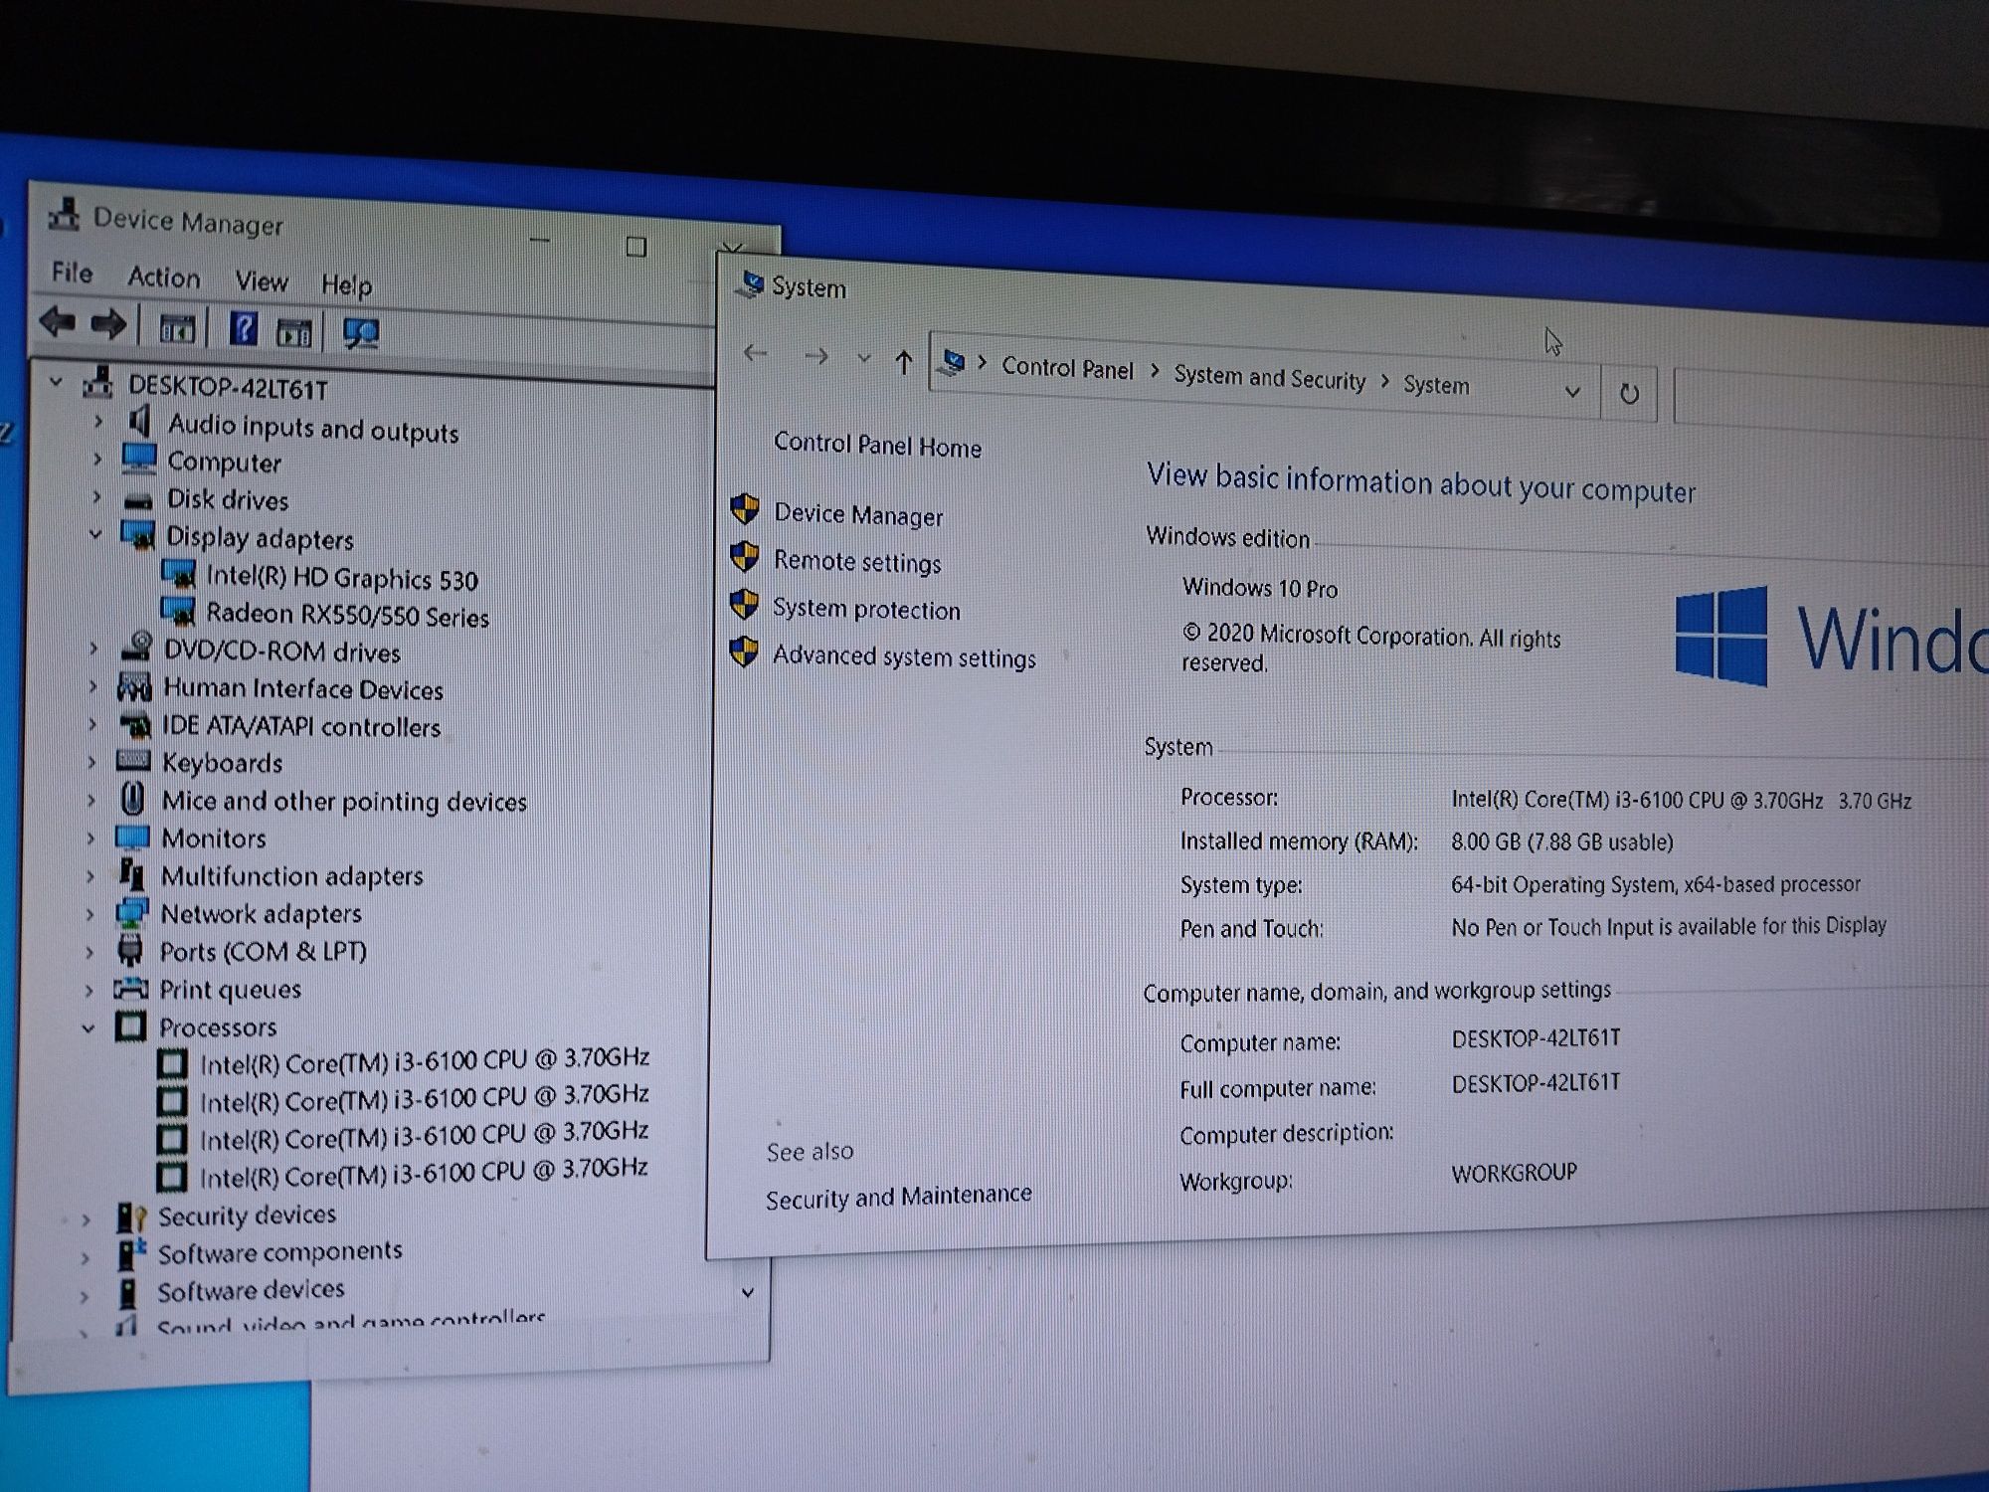Open the View menu
The width and height of the screenshot is (1989, 1492).
point(262,281)
